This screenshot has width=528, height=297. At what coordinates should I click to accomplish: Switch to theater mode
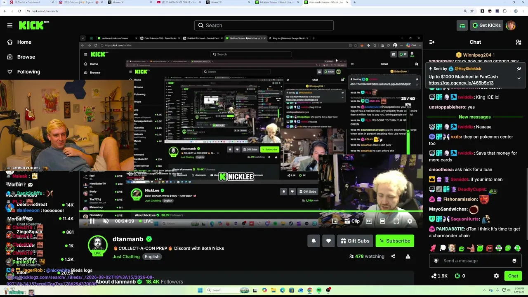382,221
